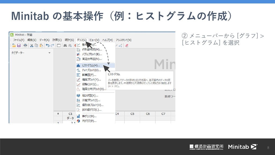Click the Redo arrow icon
This screenshot has width=275, height=155.
click(52, 45)
